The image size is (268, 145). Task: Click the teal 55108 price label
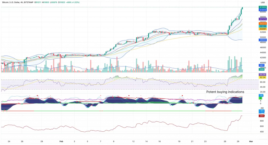263,26
